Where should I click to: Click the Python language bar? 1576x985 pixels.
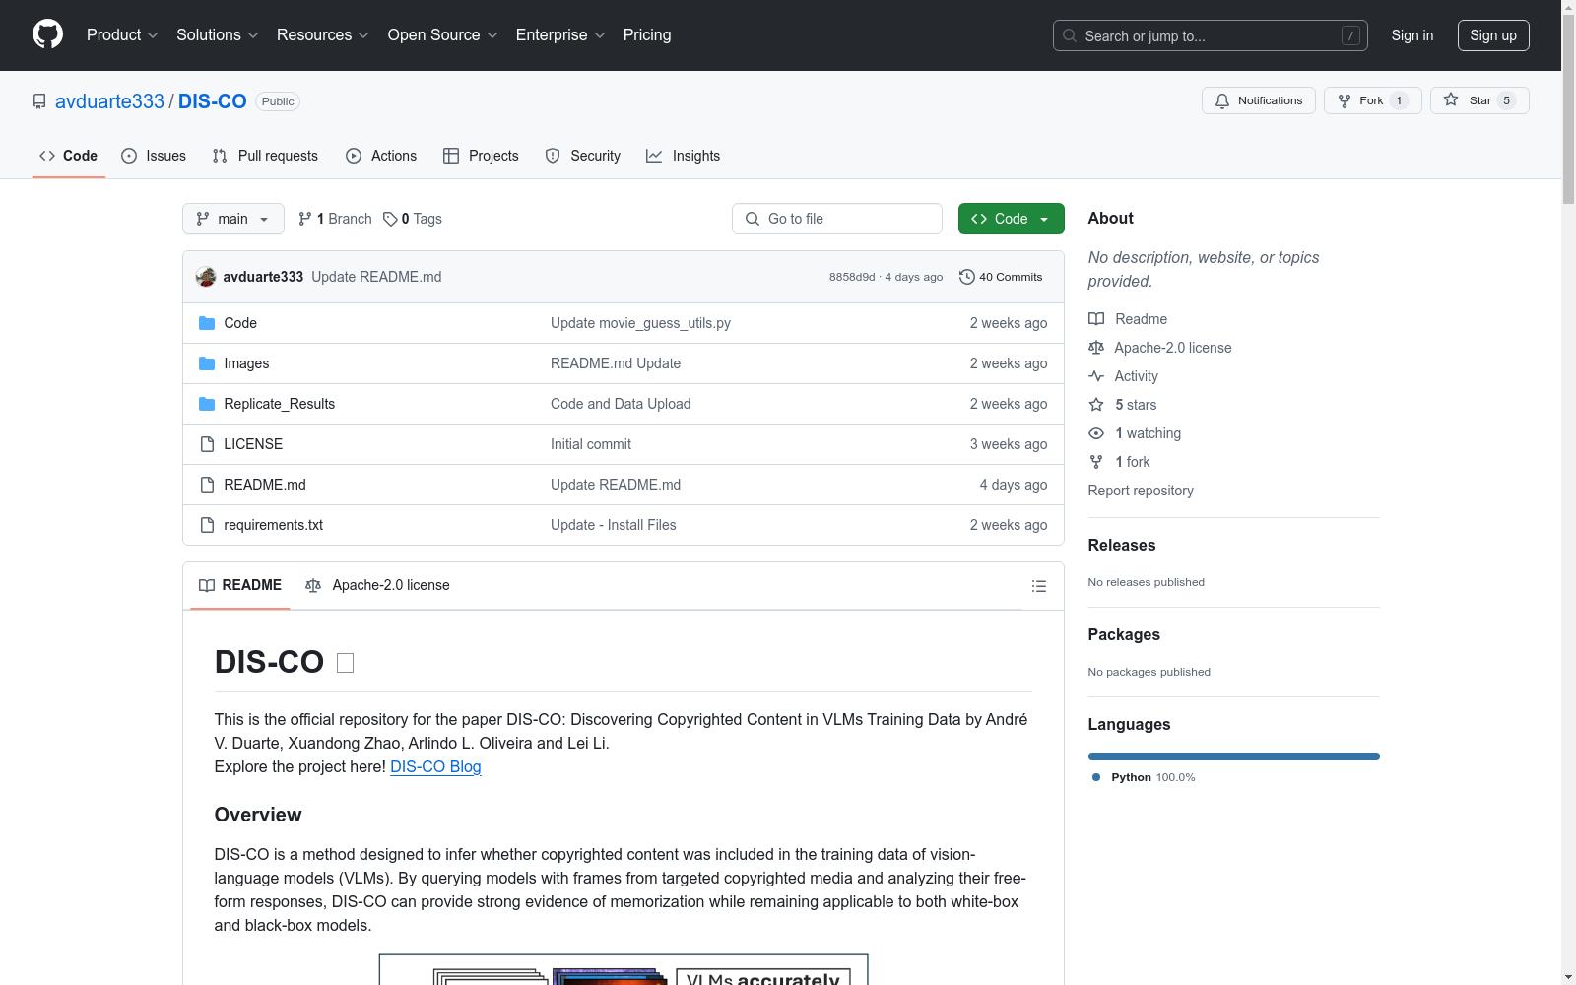pyautogui.click(x=1234, y=756)
